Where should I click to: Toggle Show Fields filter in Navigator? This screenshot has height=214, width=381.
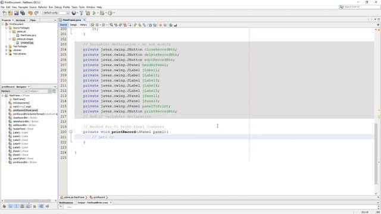point(10,206)
